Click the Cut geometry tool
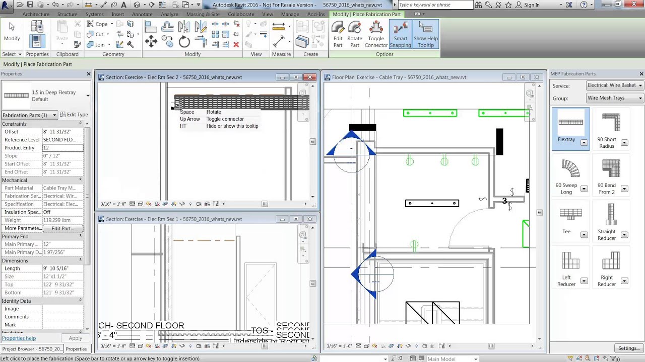The width and height of the screenshot is (645, 362). [95, 34]
